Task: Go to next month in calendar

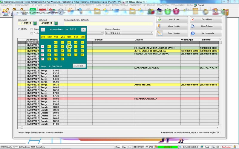Action: (x=83, y=30)
